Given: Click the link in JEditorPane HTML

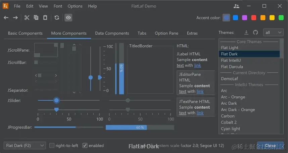Looking at the screenshot, I should (x=200, y=92).
